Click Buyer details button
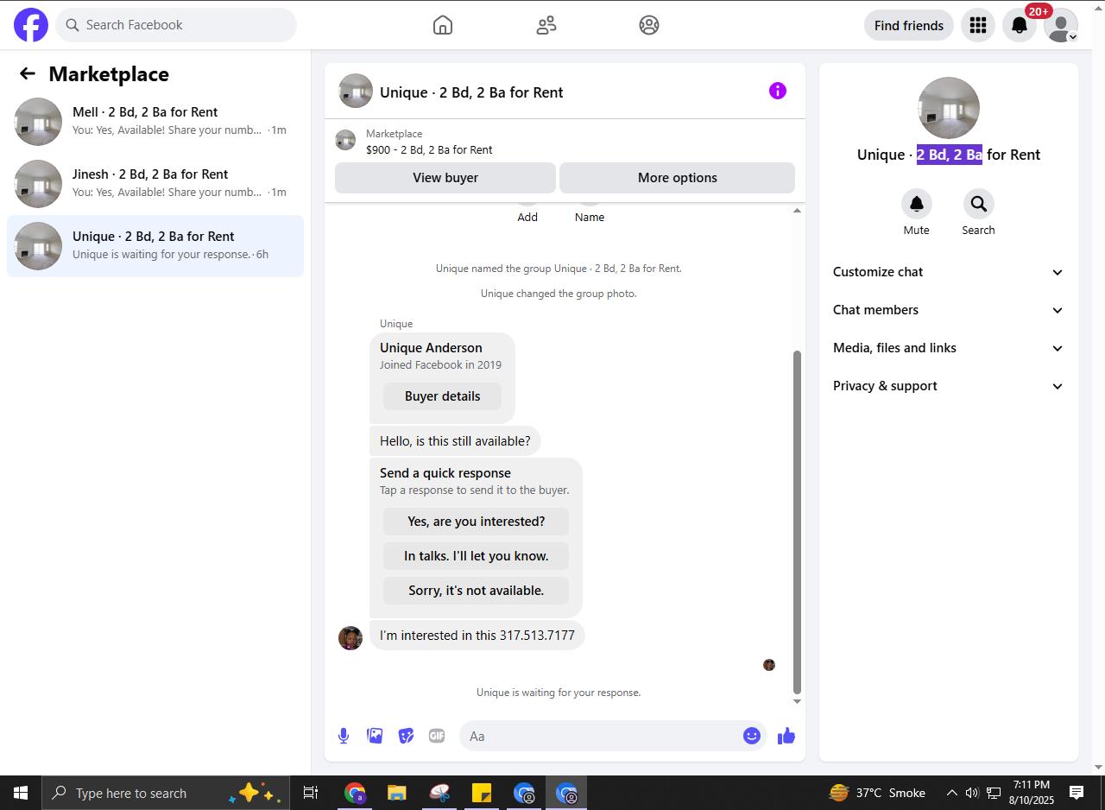Screen dimensions: 1105x810 point(442,396)
